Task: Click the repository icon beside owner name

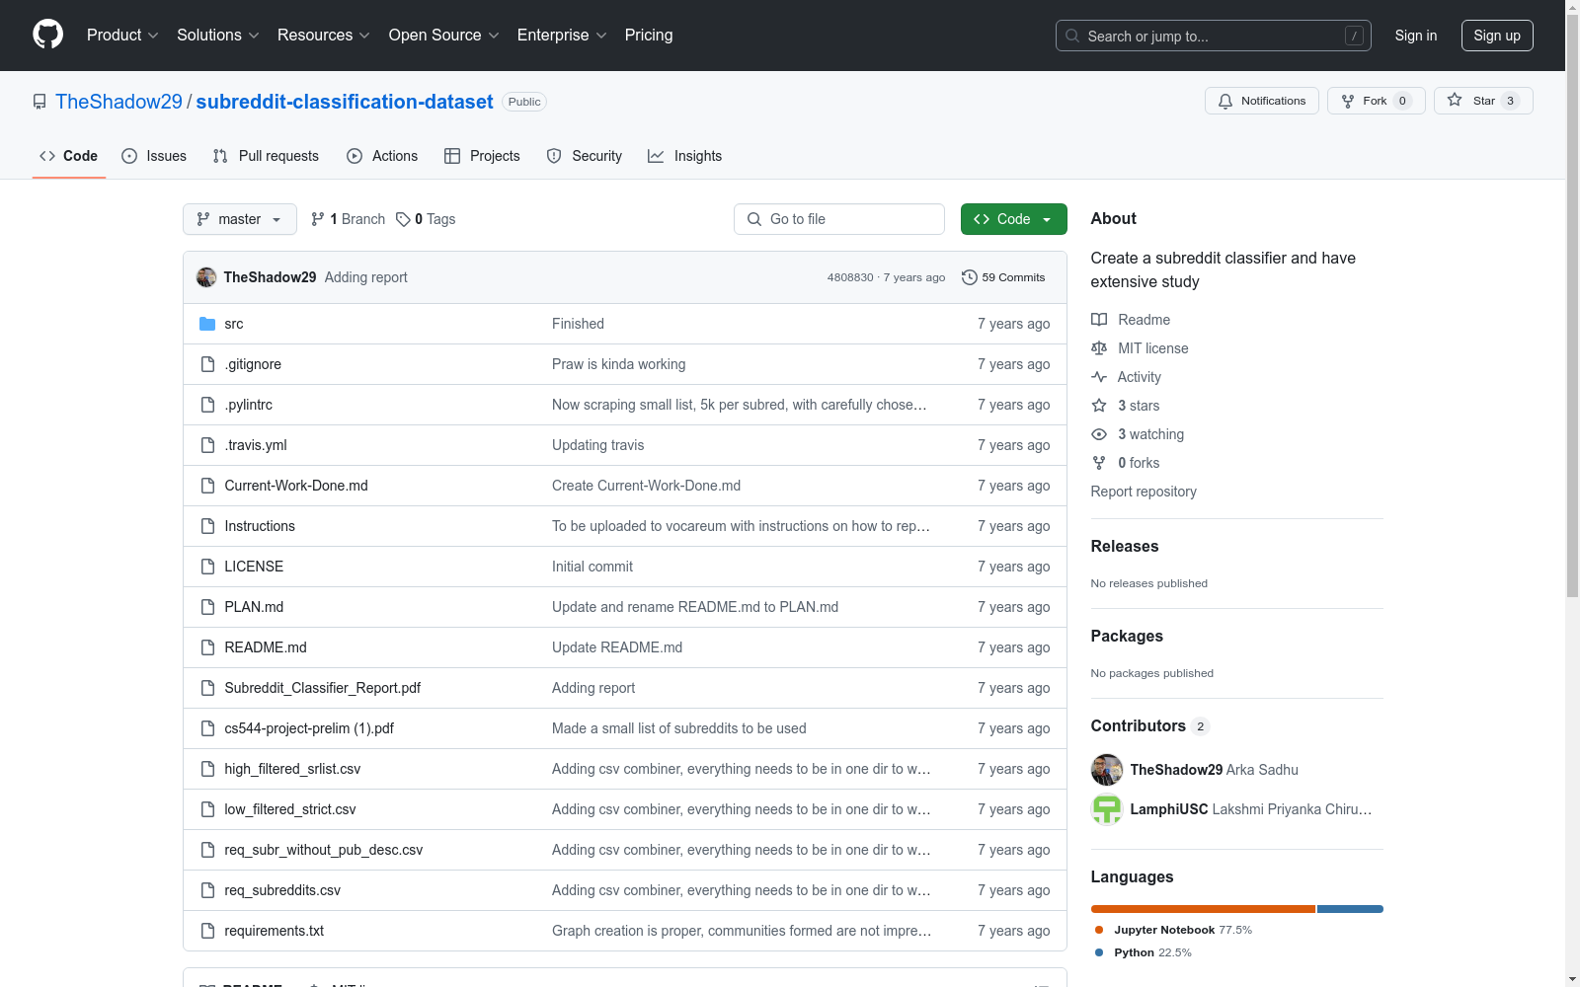Action: point(39,102)
